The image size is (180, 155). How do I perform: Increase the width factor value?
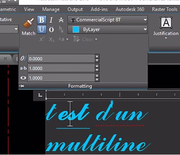97,75
